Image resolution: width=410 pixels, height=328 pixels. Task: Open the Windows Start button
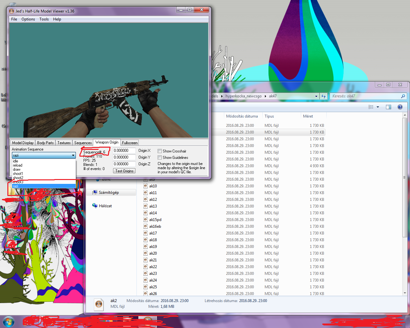8,322
